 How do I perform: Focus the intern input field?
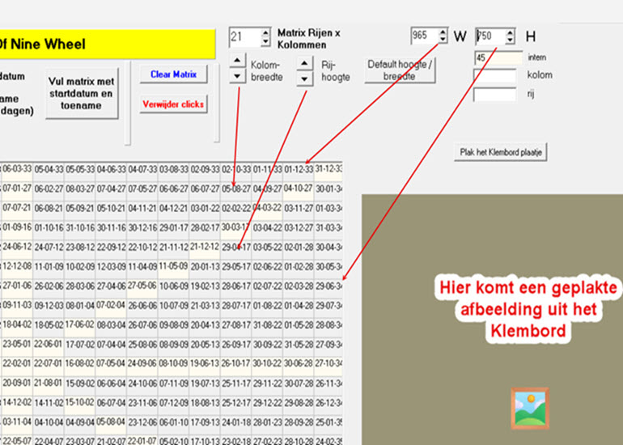coord(498,57)
